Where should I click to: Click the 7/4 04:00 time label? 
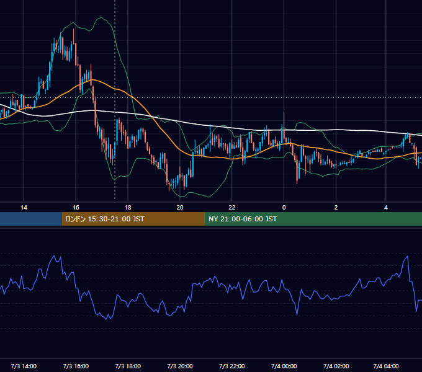(x=385, y=366)
